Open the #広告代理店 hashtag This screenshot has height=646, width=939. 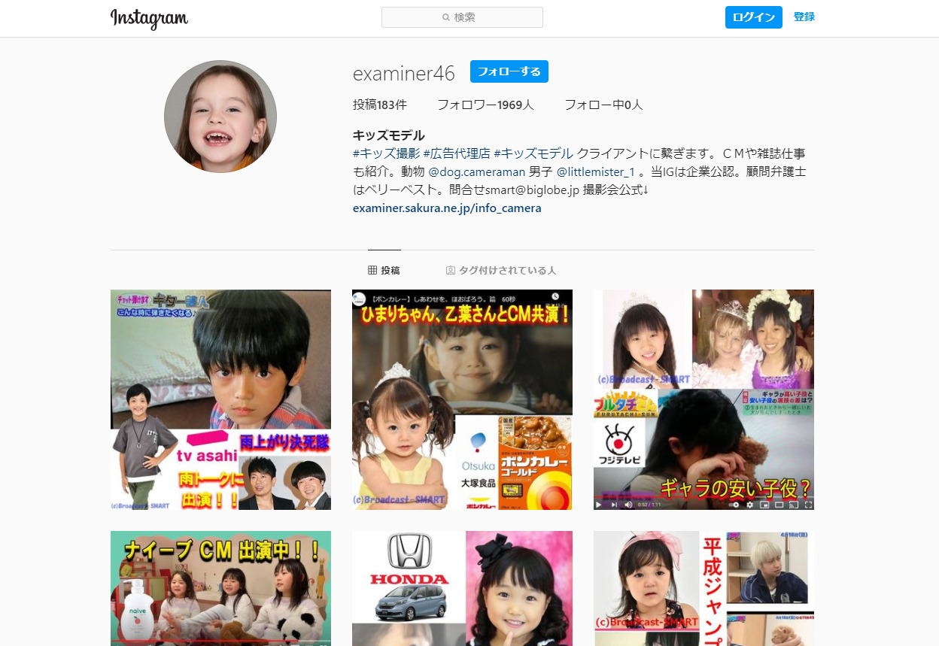pos(457,153)
